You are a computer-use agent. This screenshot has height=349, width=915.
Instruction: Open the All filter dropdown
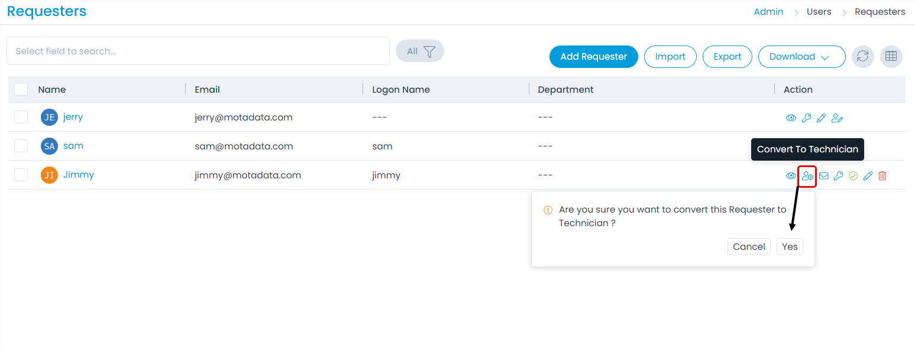click(420, 51)
